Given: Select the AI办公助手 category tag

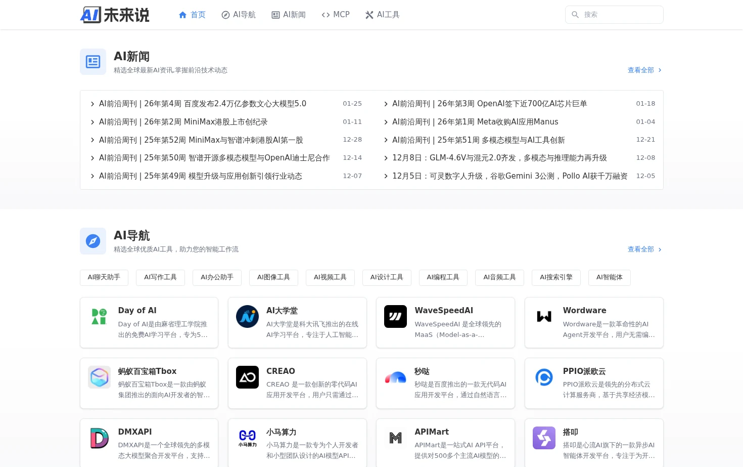Looking at the screenshot, I should tap(217, 277).
